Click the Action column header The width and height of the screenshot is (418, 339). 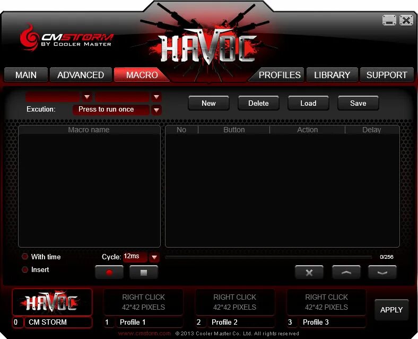click(x=307, y=130)
